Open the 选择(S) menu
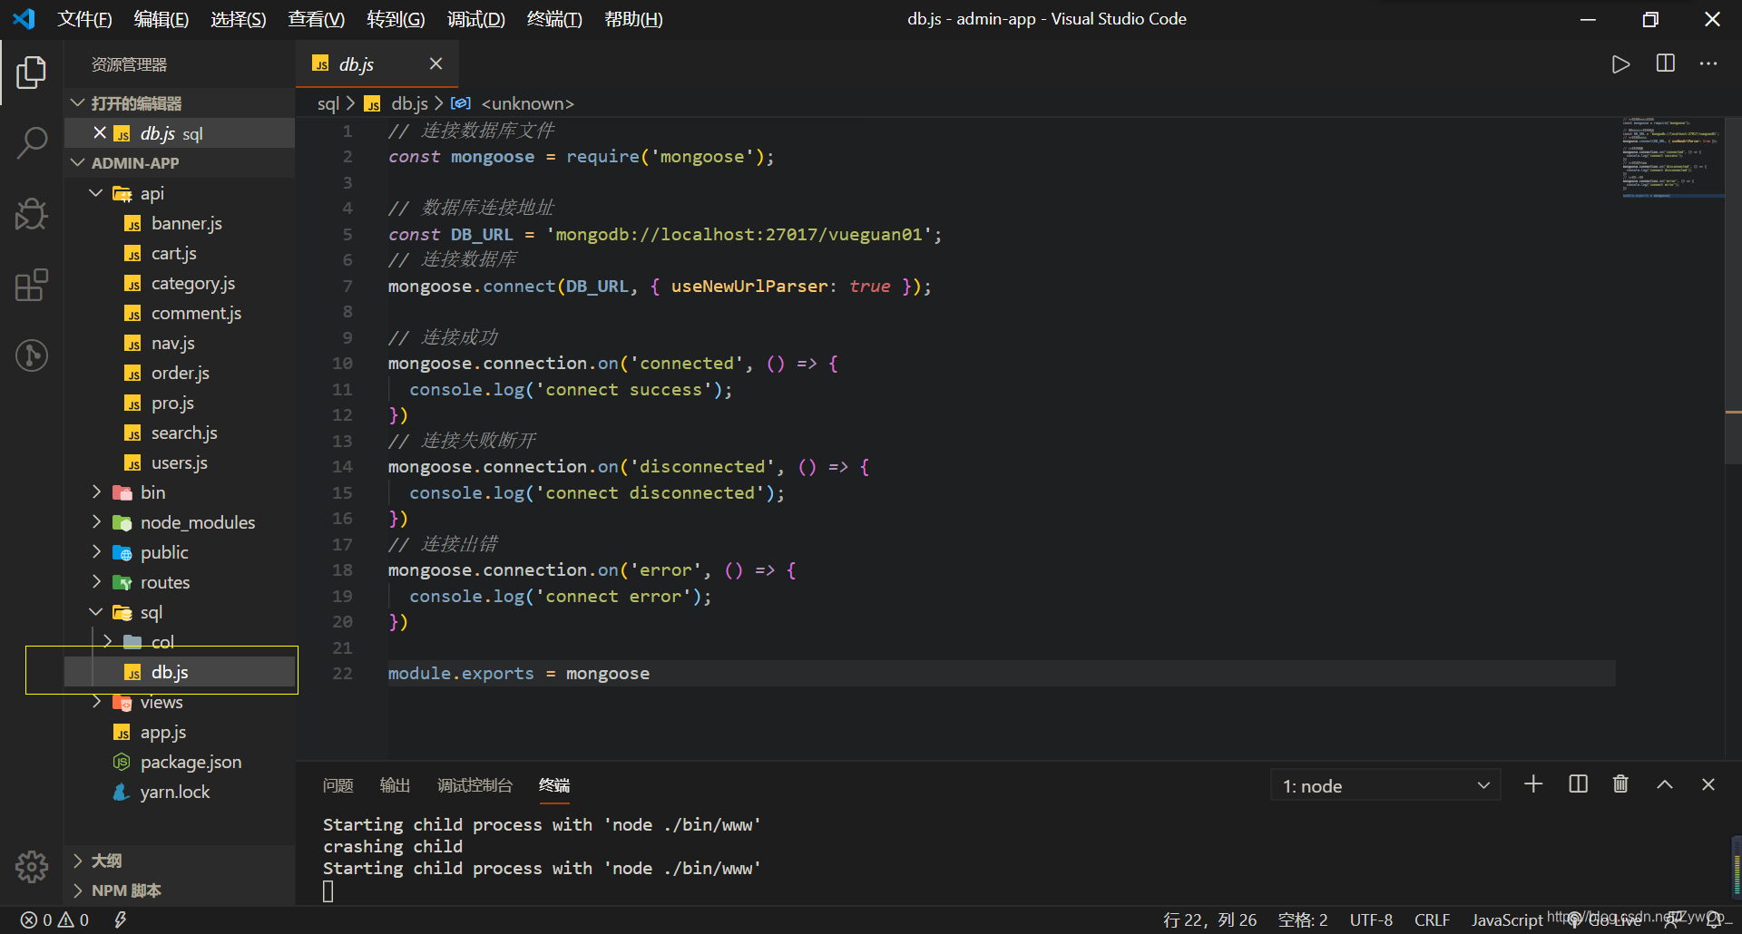 [x=239, y=19]
